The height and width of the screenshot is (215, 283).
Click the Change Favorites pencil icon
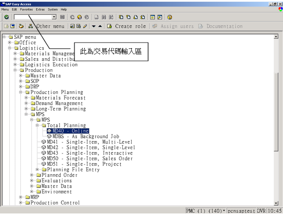[x=85, y=26]
